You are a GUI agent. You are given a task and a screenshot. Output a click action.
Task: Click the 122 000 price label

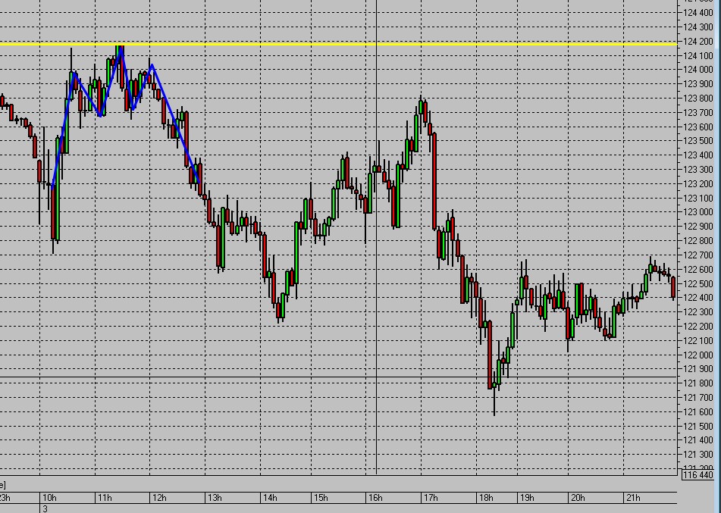click(x=697, y=355)
